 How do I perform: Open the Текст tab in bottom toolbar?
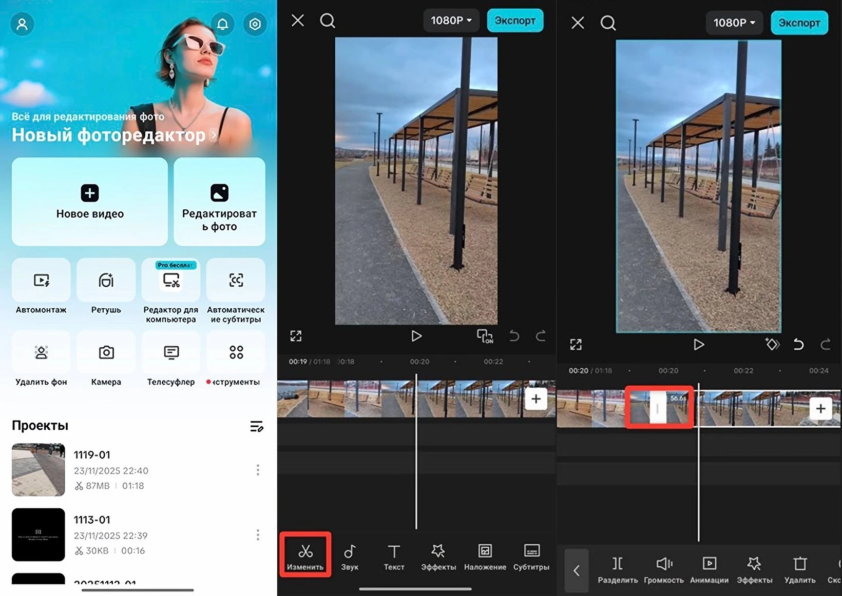(394, 555)
